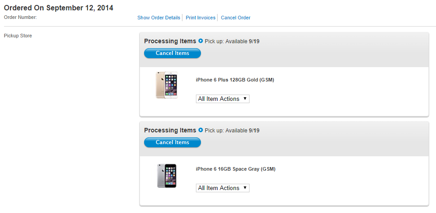Click the Print Invoices link
436x213 pixels.
click(200, 18)
